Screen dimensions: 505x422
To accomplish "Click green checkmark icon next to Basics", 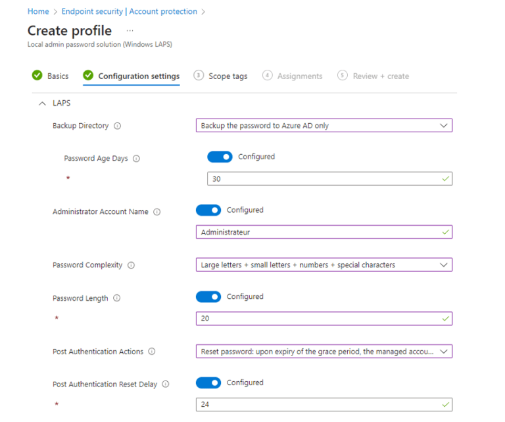I will click(37, 75).
